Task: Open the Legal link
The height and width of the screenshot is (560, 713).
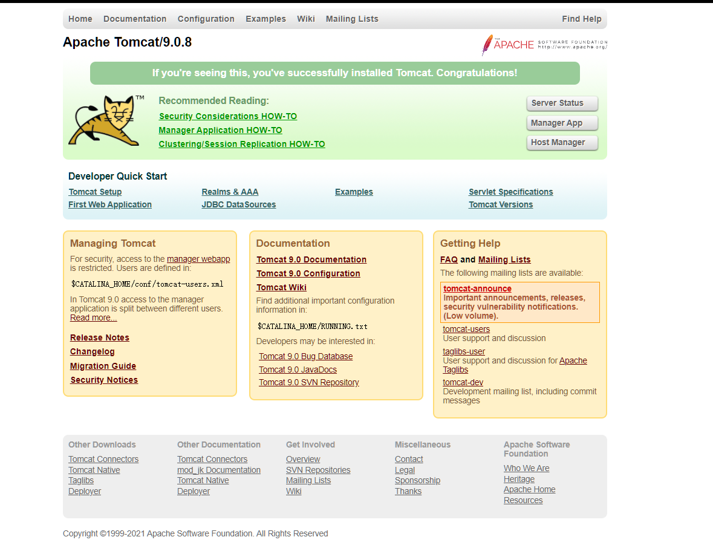Action: 405,470
